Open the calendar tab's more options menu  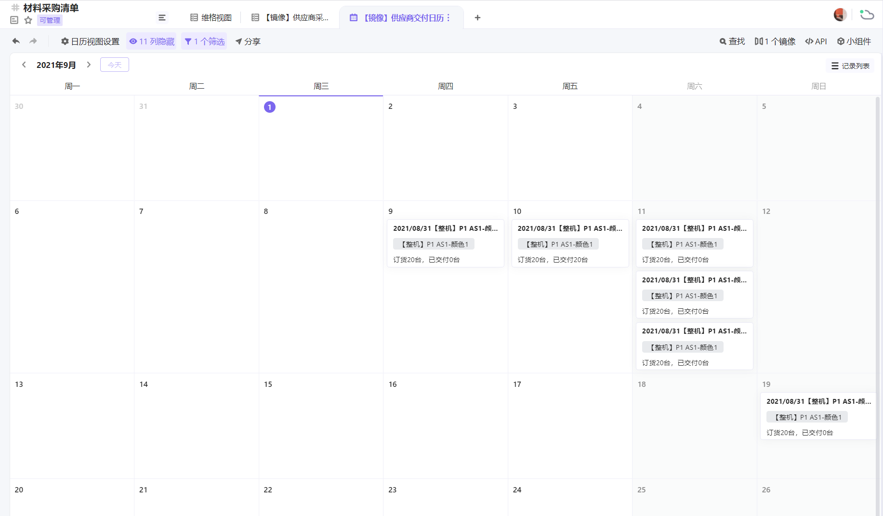click(x=448, y=18)
